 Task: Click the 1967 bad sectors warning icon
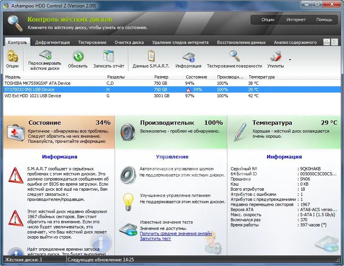pos(16,218)
